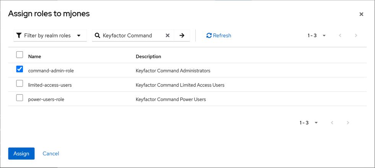The width and height of the screenshot is (375, 168).
Task: Expand the top 1 - 3 per-page dropdown
Action: 317,36
